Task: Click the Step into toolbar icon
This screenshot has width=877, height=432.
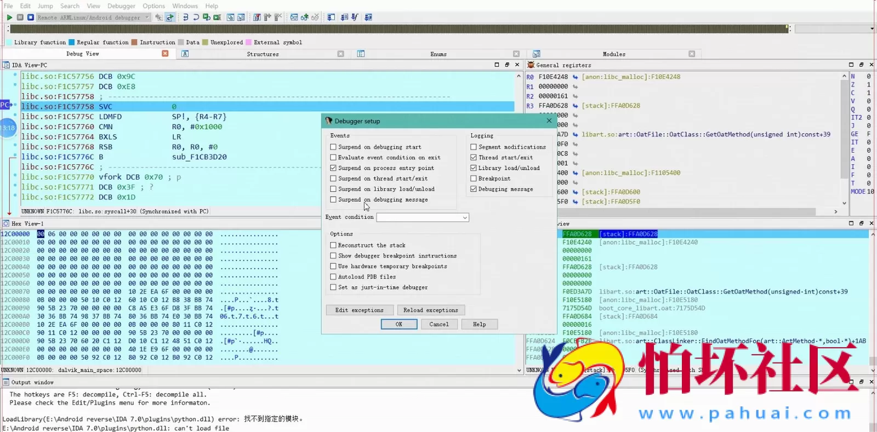Action: [x=185, y=18]
